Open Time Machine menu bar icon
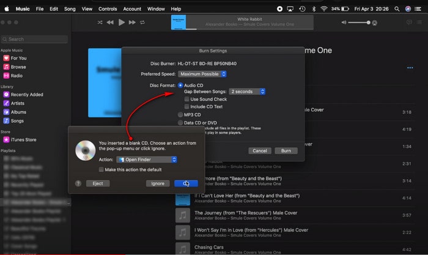The width and height of the screenshot is (428, 255). click(x=302, y=9)
